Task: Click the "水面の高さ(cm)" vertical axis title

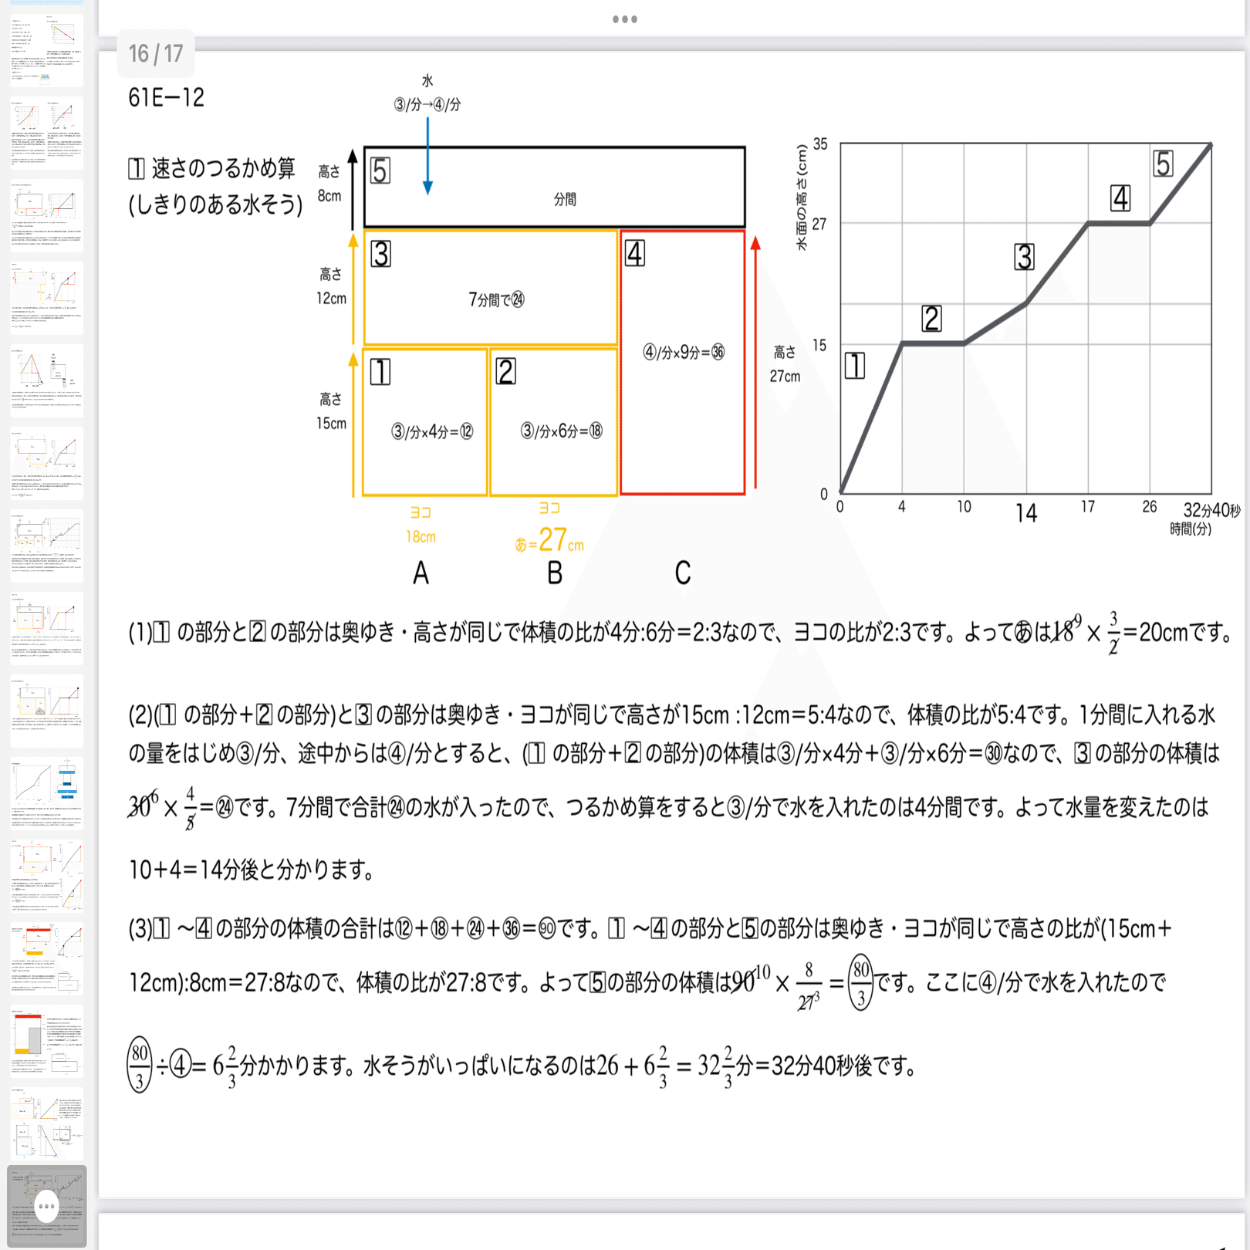Action: 802,198
